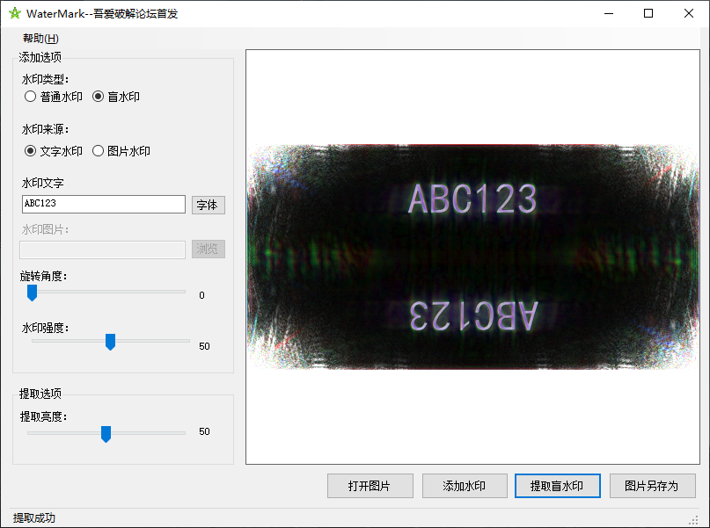Click the 水印图片 path text box
This screenshot has width=710, height=528.
point(103,250)
